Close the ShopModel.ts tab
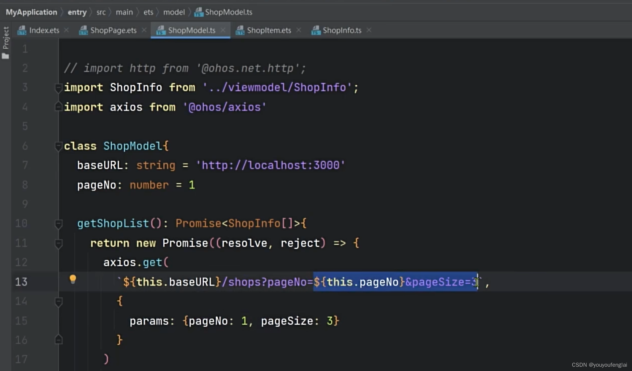The image size is (632, 371). pyautogui.click(x=223, y=30)
